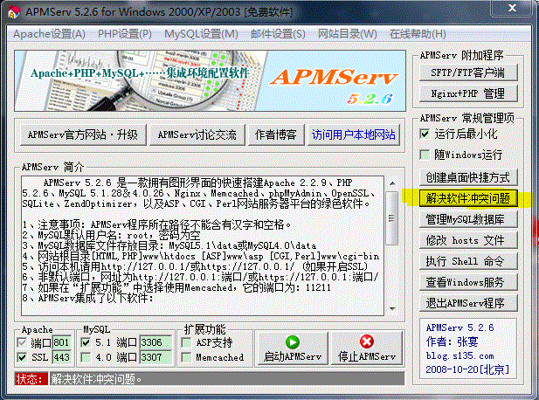The height and width of the screenshot is (400, 539).
Task: Open the 网站目录(W) menu
Action: coord(347,34)
